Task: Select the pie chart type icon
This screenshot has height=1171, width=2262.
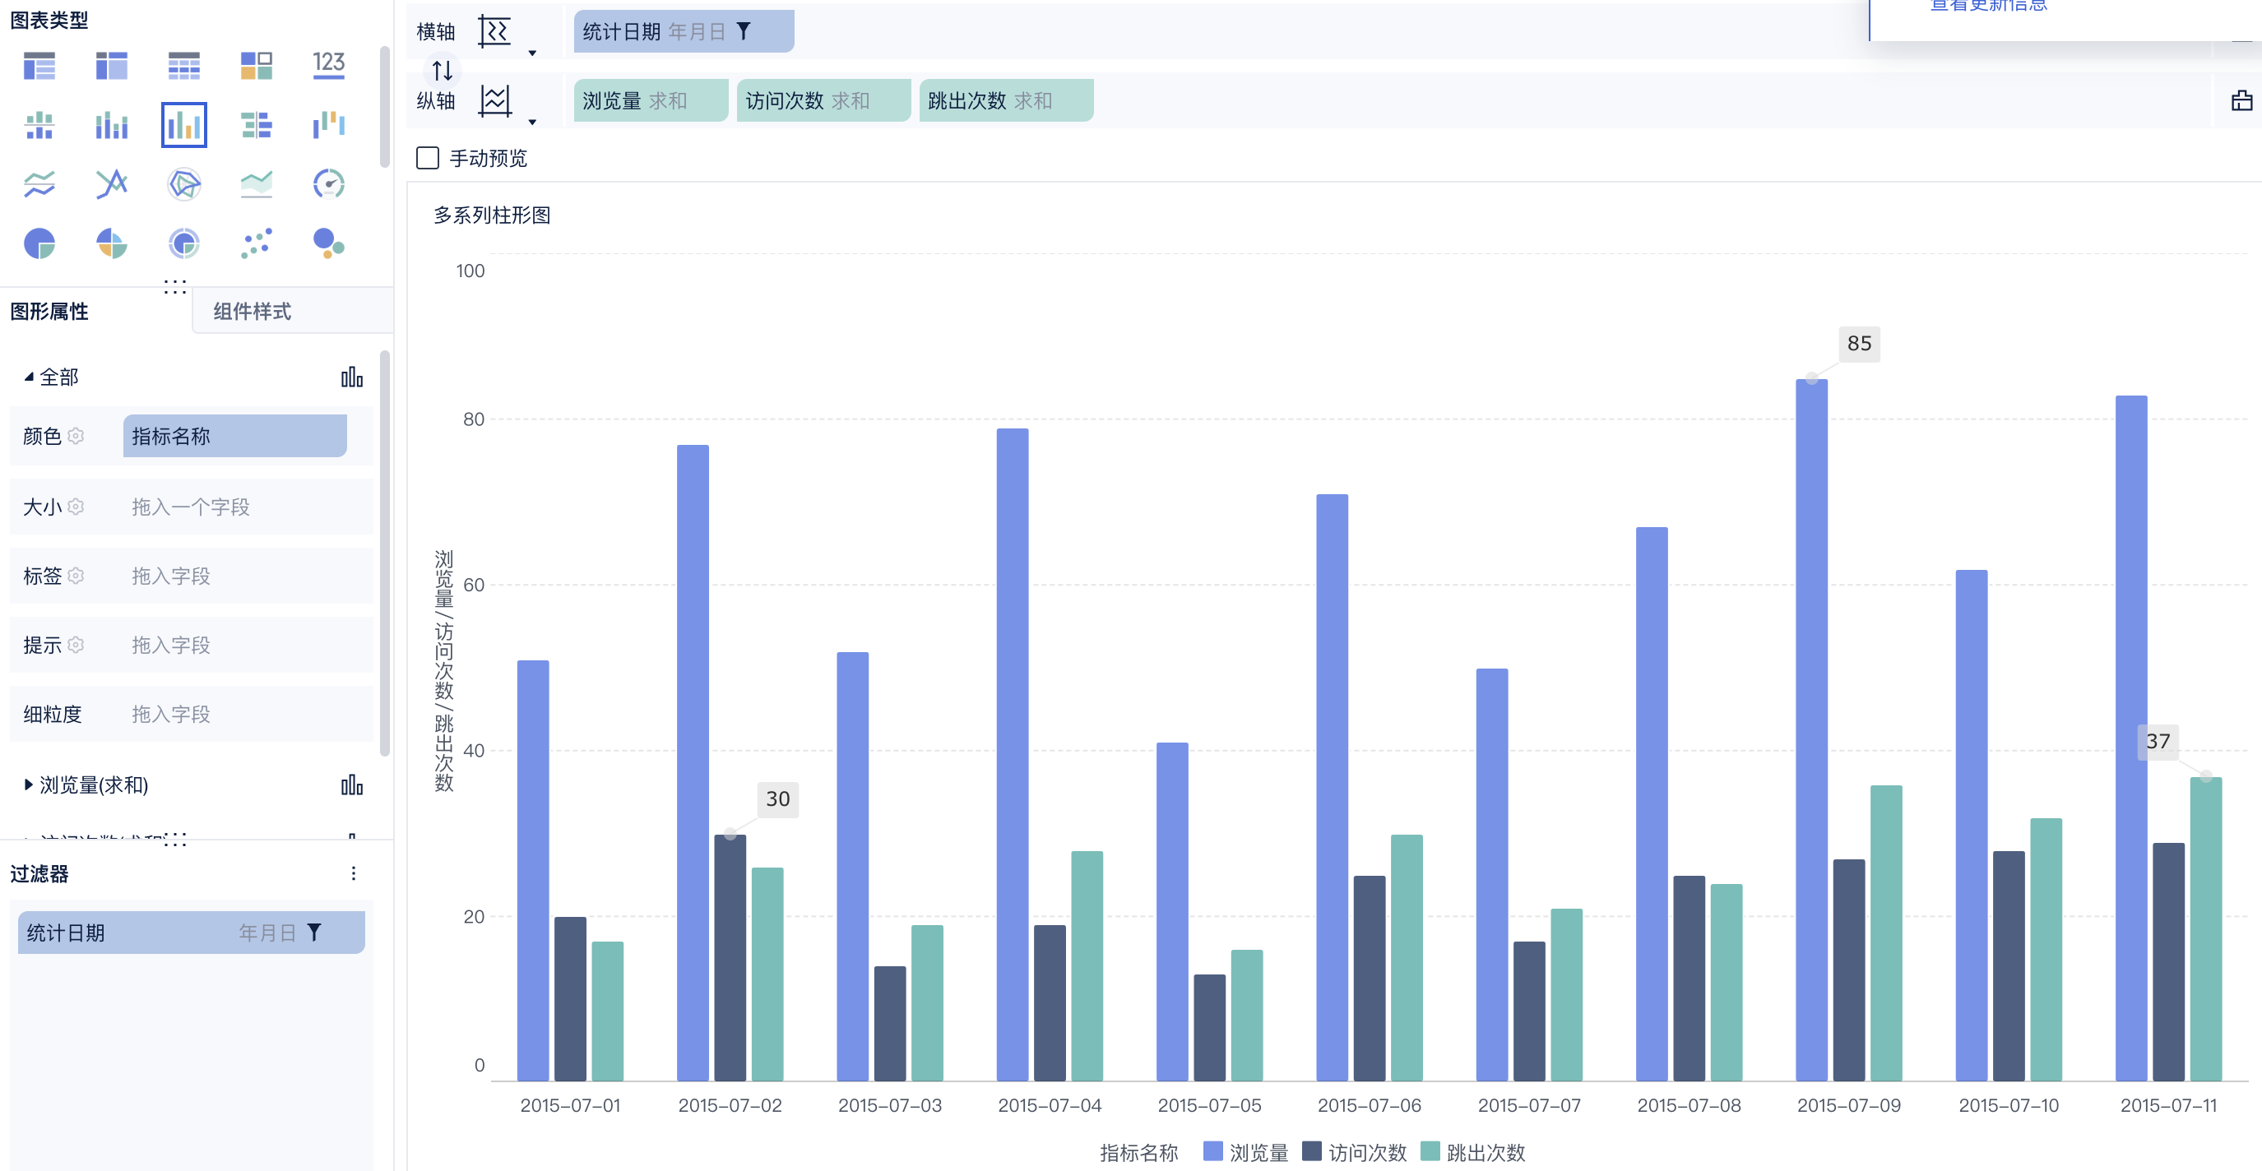Action: pyautogui.click(x=39, y=243)
